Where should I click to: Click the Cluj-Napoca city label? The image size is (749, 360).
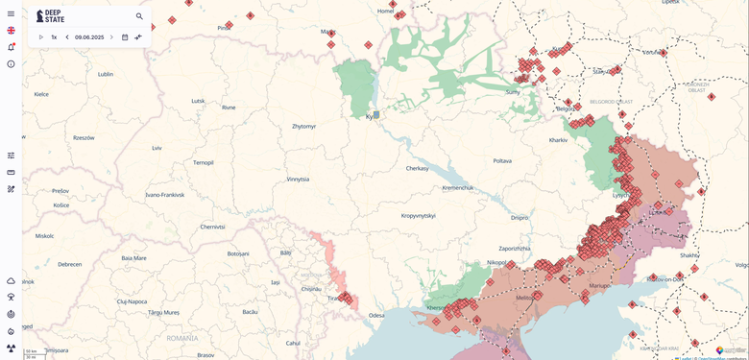132,301
